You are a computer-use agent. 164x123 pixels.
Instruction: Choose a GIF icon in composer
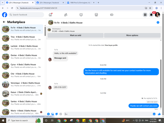point(61,114)
